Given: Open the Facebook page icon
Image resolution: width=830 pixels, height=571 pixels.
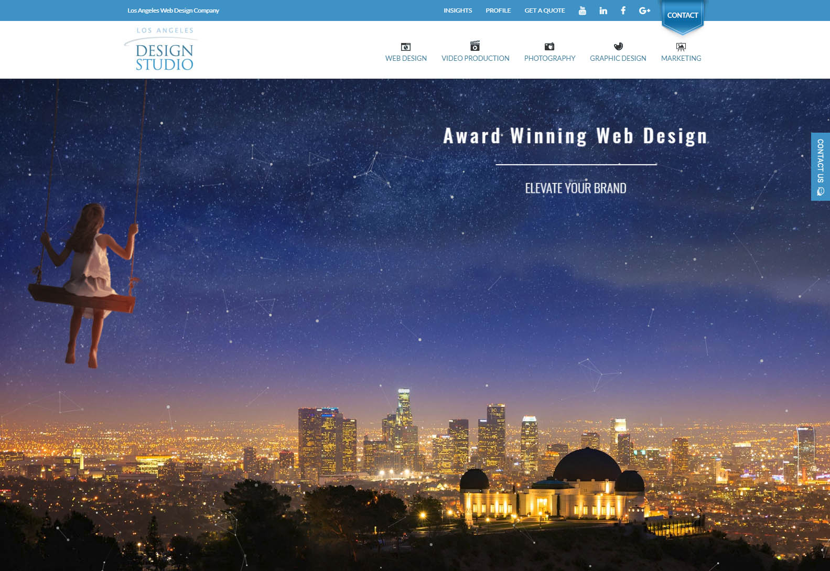Looking at the screenshot, I should (623, 10).
